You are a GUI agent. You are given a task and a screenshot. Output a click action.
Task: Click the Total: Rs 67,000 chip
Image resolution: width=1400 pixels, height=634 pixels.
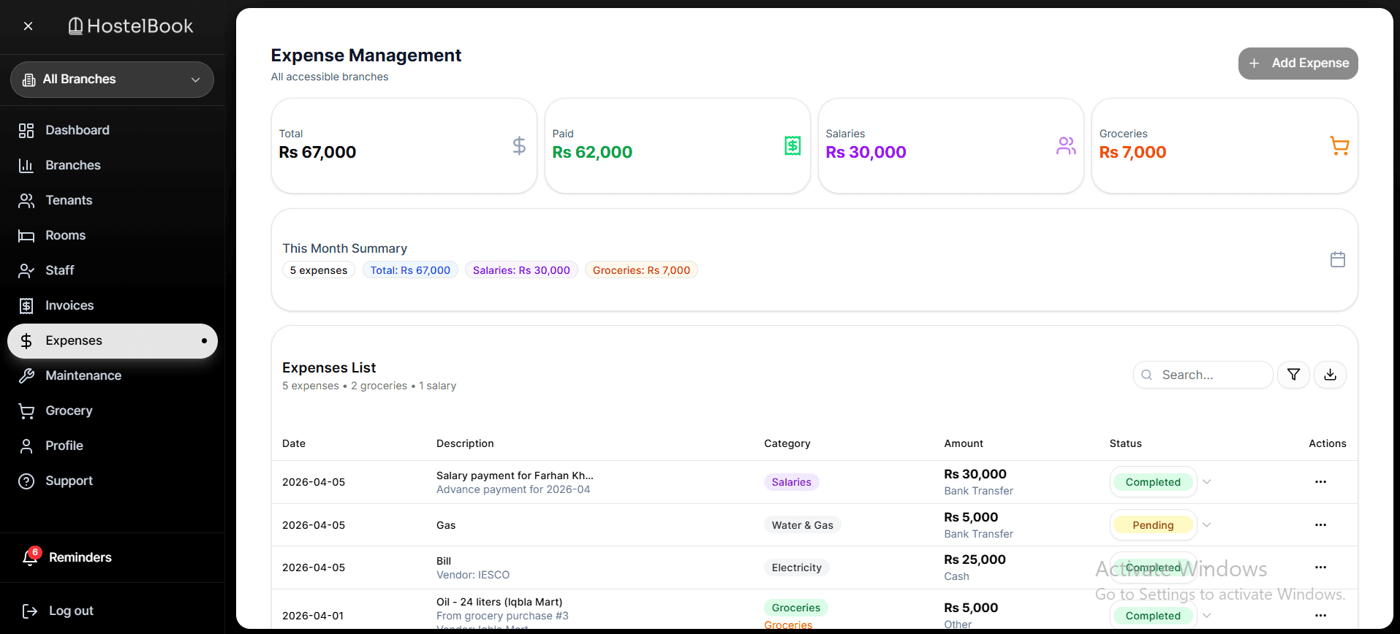point(410,270)
